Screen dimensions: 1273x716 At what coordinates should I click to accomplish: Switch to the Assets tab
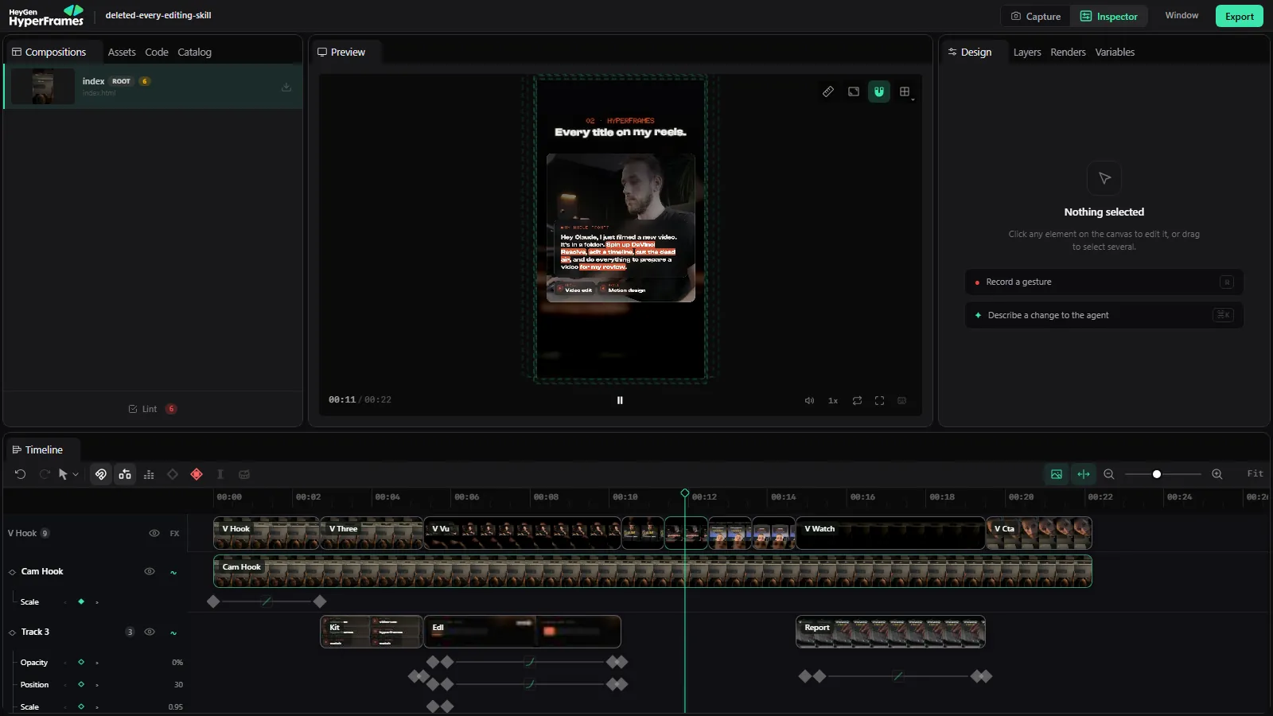[122, 52]
